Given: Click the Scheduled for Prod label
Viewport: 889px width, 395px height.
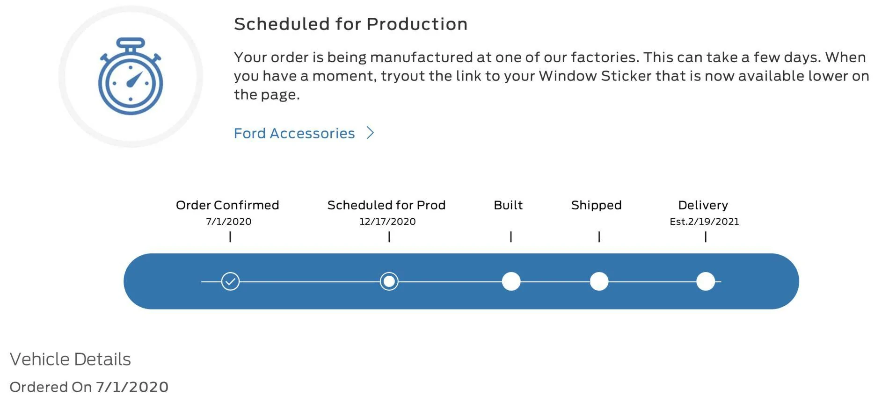Looking at the screenshot, I should (386, 205).
